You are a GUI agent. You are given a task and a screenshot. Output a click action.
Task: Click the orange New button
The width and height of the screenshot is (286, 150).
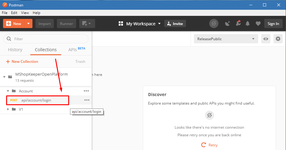[14, 24]
